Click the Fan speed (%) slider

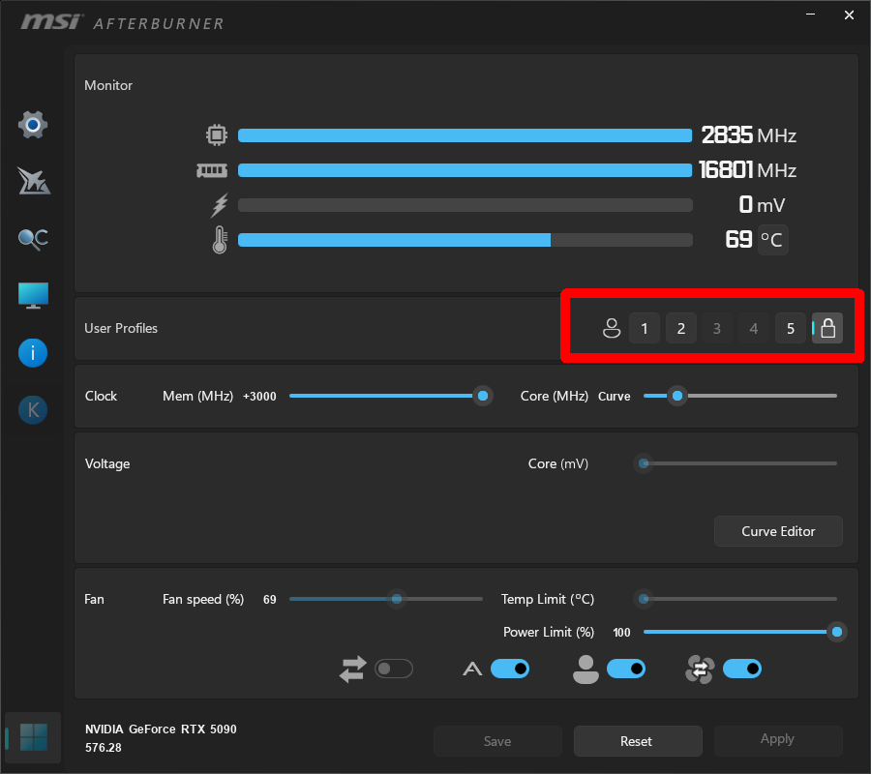(386, 599)
